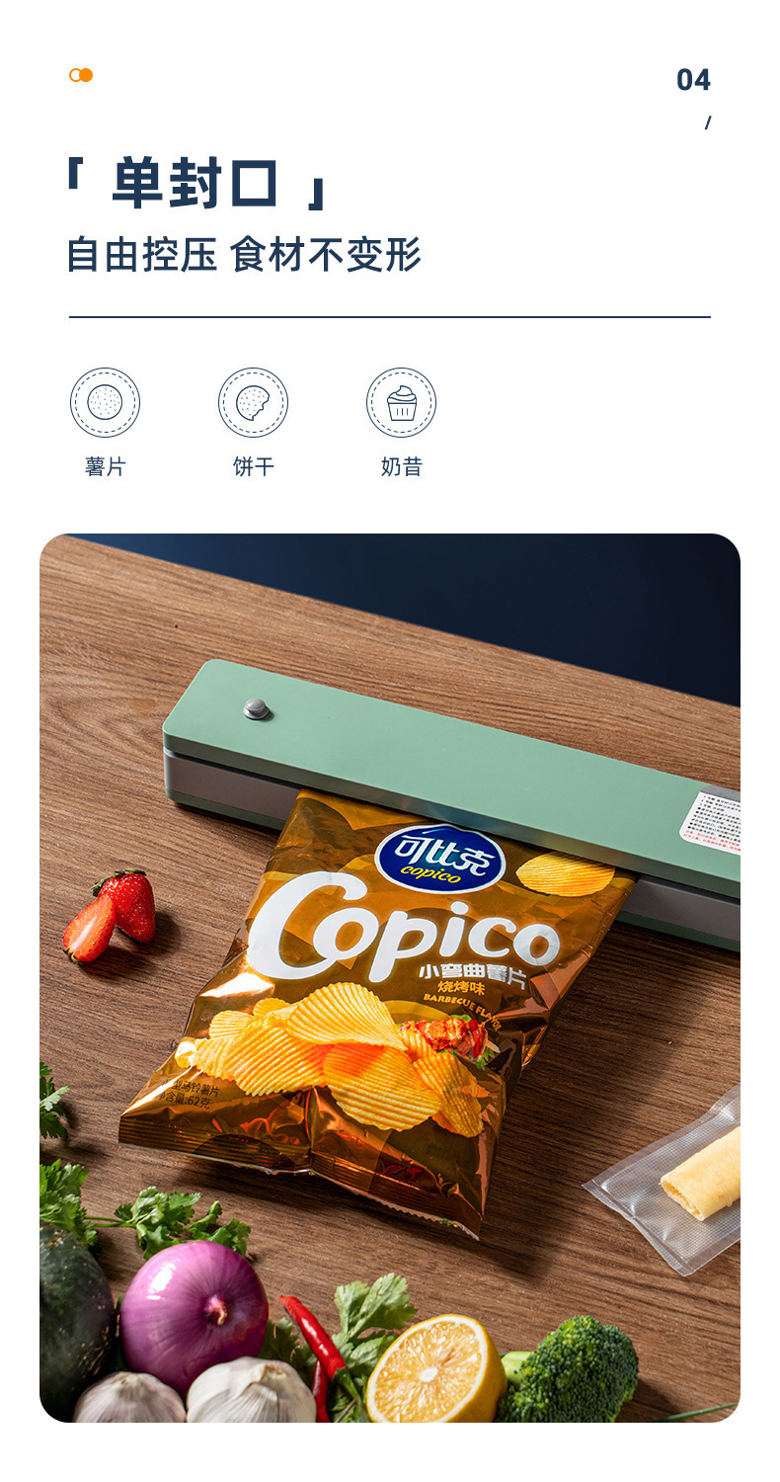Click the blue 可比克 copico oval logo

(440, 858)
